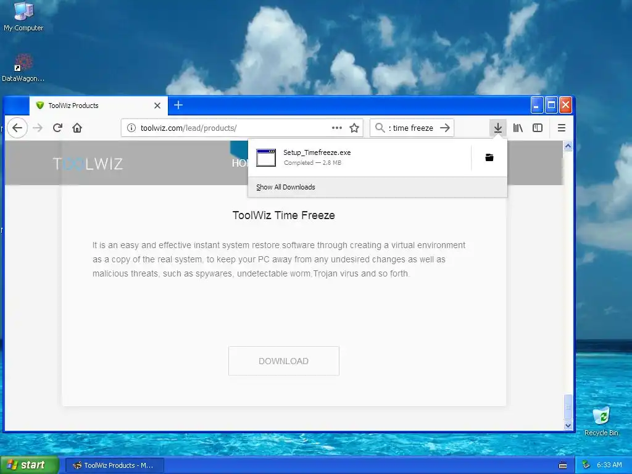Select the ToolWiz Products tab

(98, 106)
